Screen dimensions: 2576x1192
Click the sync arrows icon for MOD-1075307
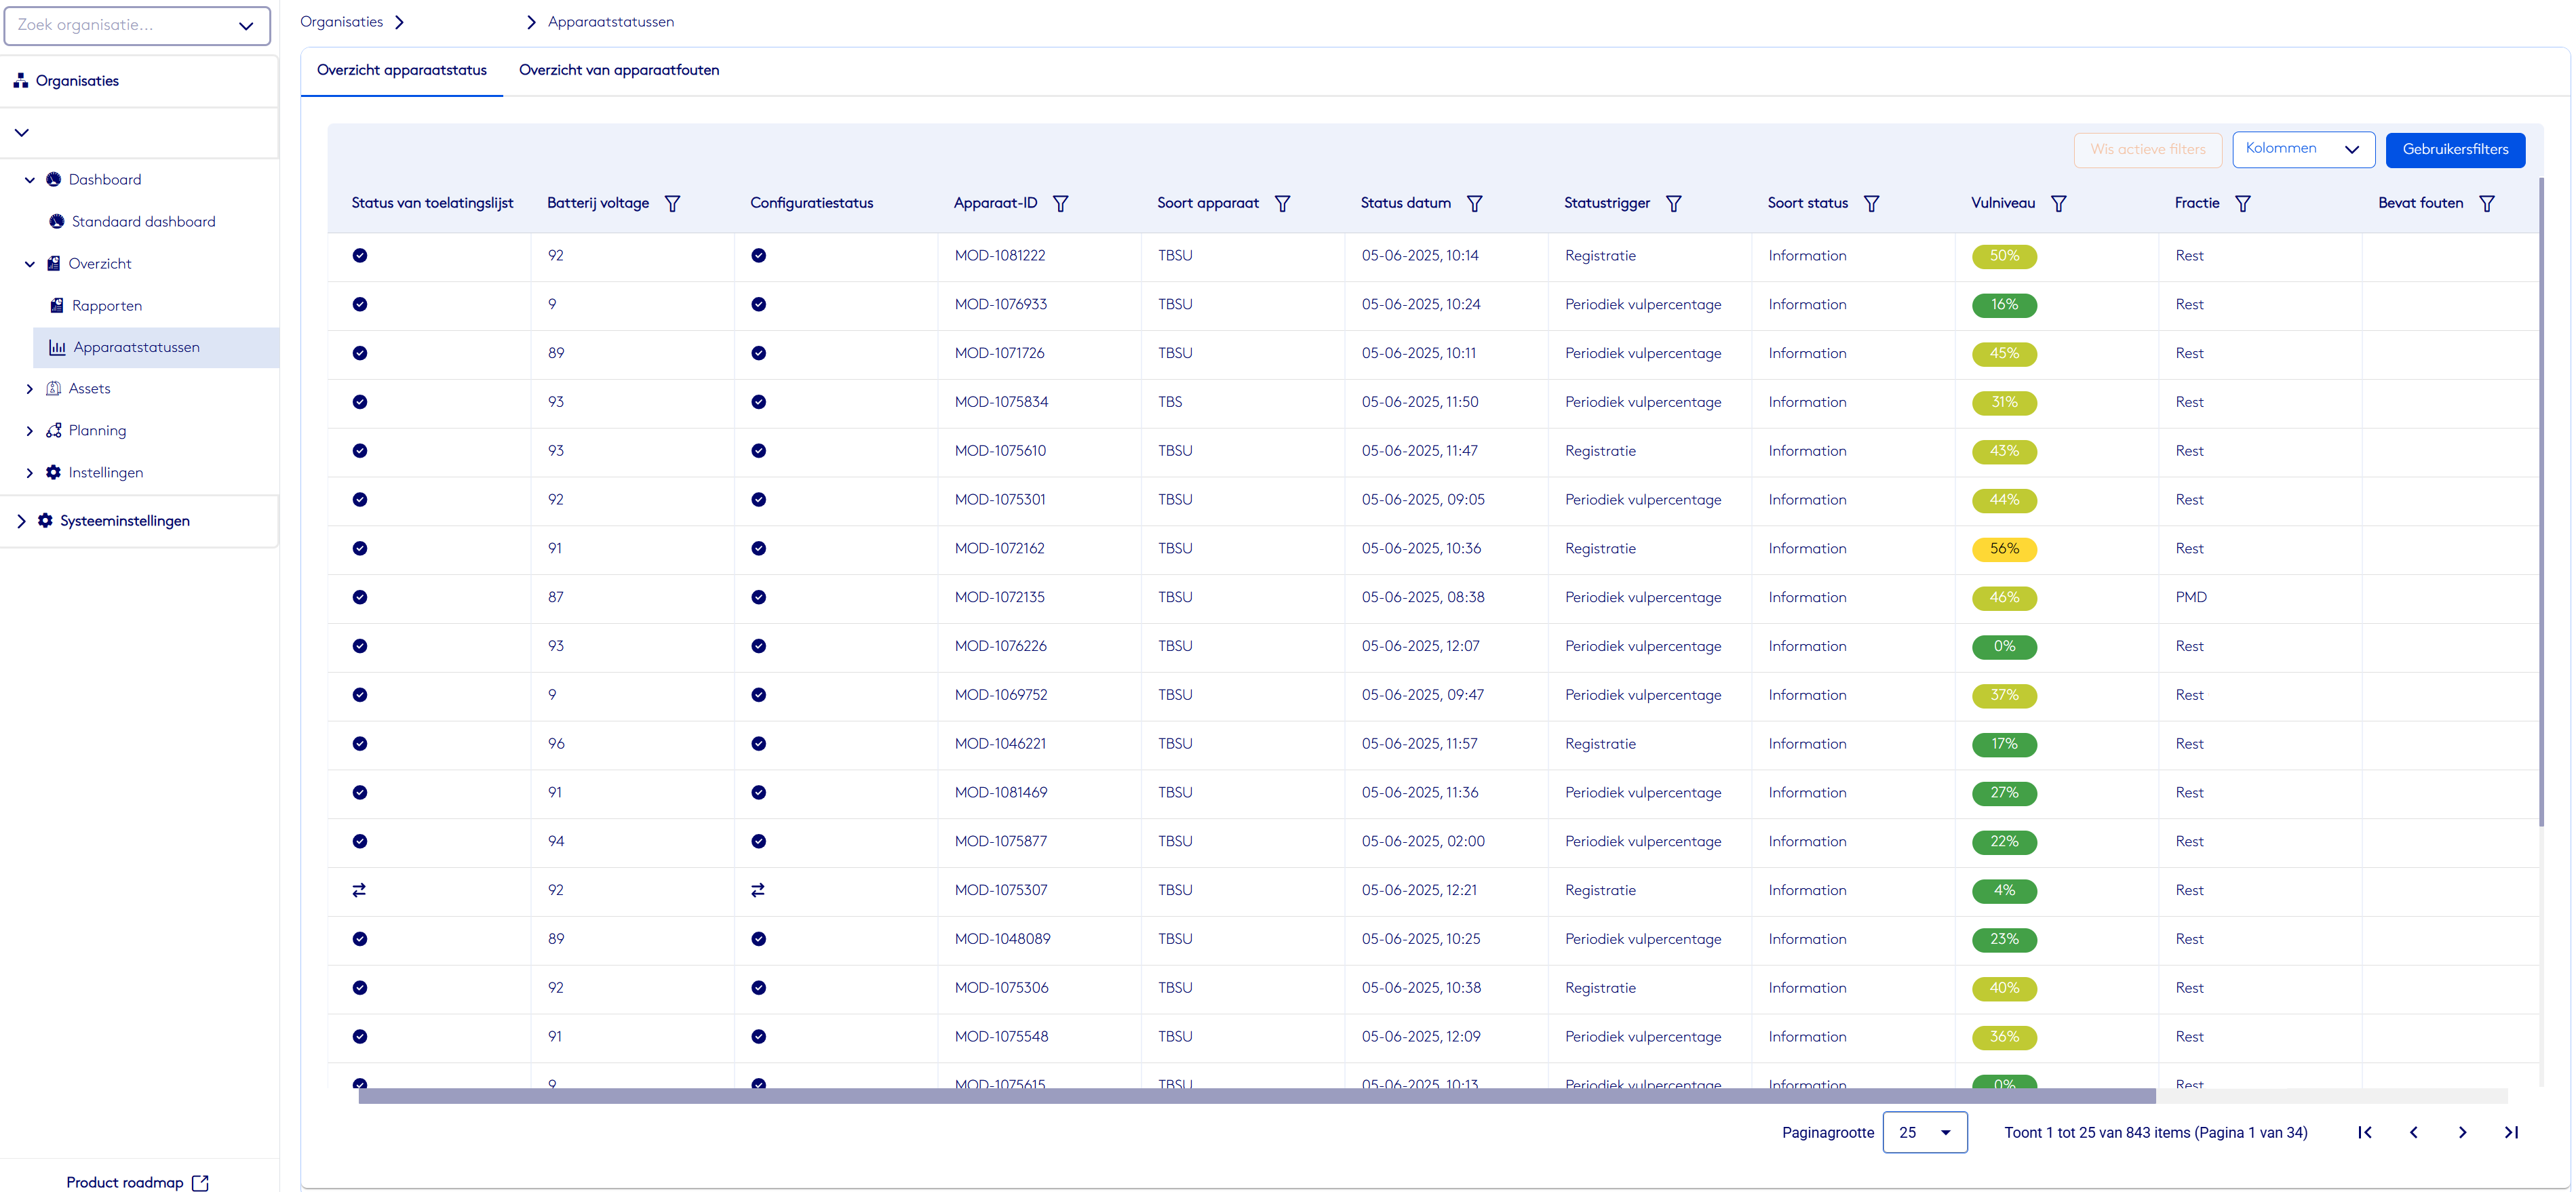point(359,890)
